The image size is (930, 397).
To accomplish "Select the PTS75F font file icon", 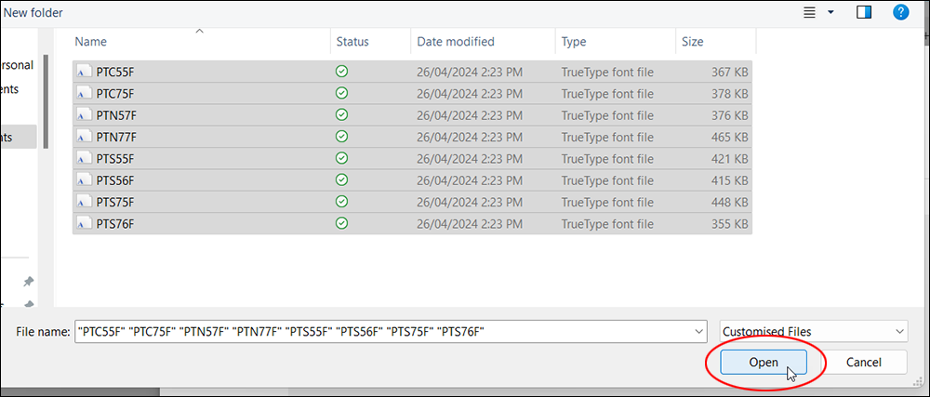I will pyautogui.click(x=85, y=203).
